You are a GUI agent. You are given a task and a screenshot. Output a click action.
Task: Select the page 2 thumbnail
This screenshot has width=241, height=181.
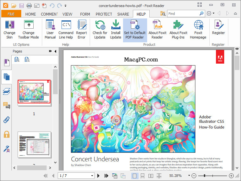tap(34, 144)
